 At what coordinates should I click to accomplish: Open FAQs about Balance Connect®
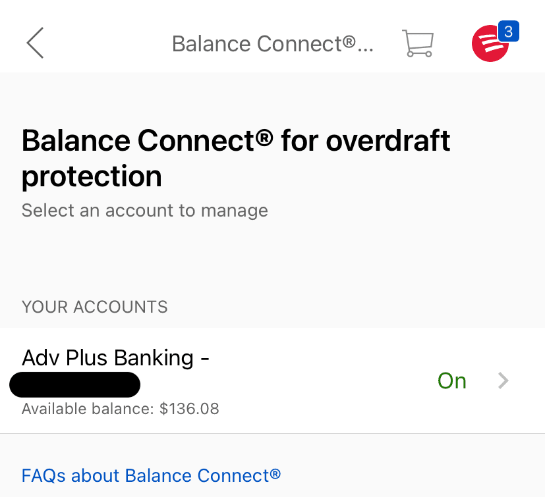pos(151,475)
